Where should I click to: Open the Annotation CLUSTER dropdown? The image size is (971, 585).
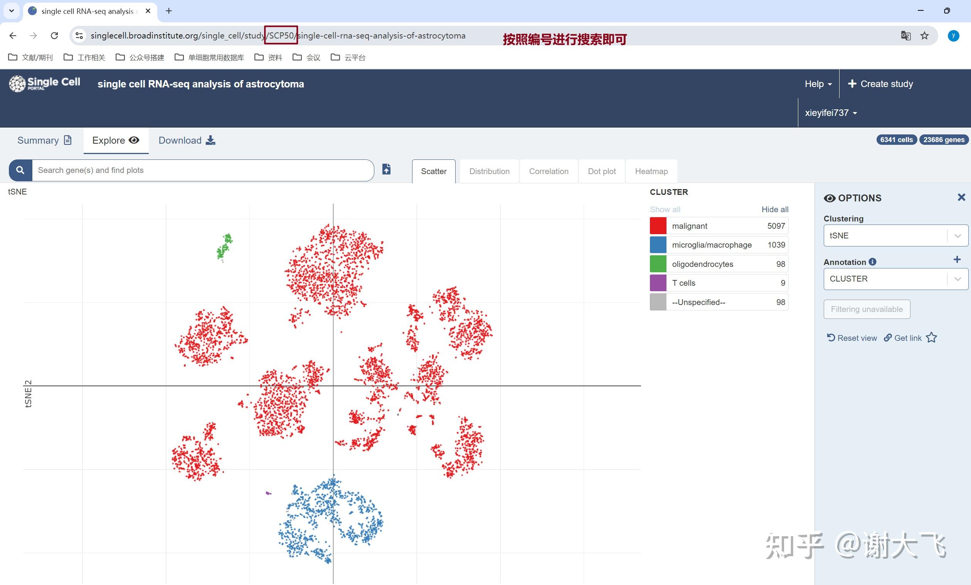pyautogui.click(x=895, y=279)
